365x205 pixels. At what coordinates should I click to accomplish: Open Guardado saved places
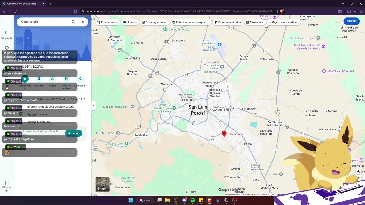[7, 35]
